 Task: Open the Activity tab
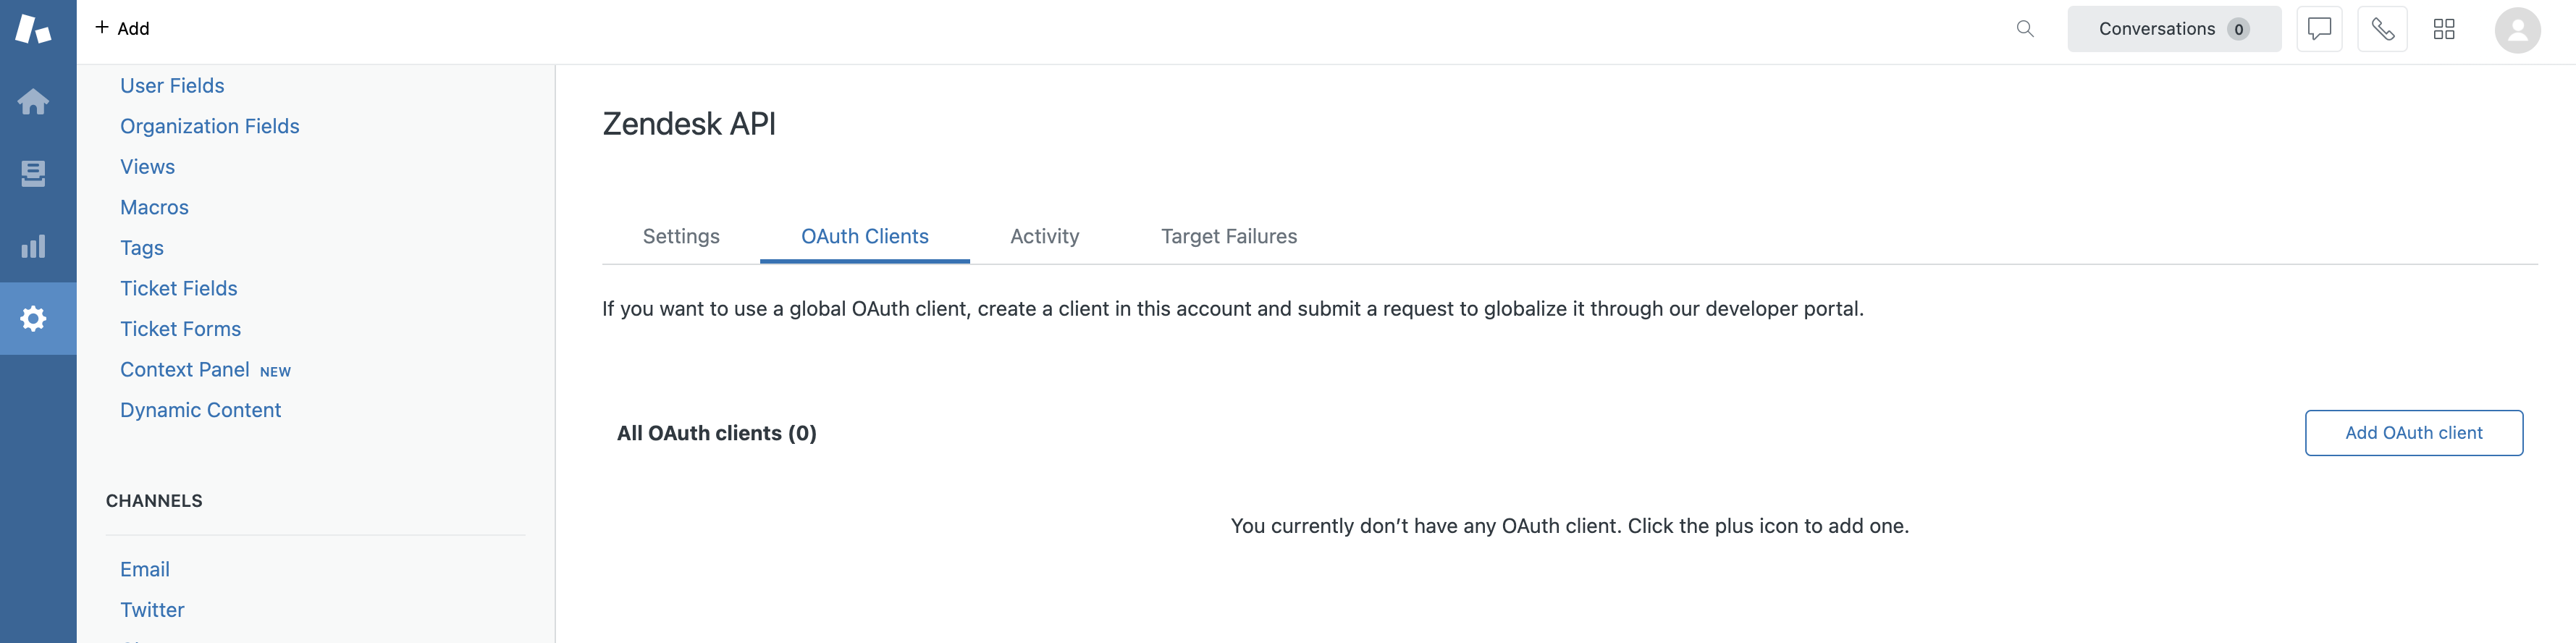click(1044, 236)
